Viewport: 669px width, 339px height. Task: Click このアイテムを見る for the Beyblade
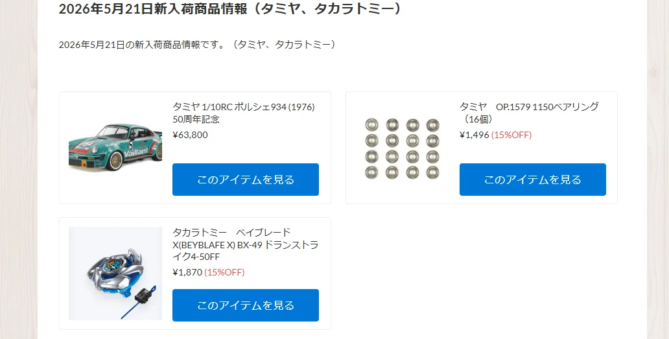(x=245, y=305)
